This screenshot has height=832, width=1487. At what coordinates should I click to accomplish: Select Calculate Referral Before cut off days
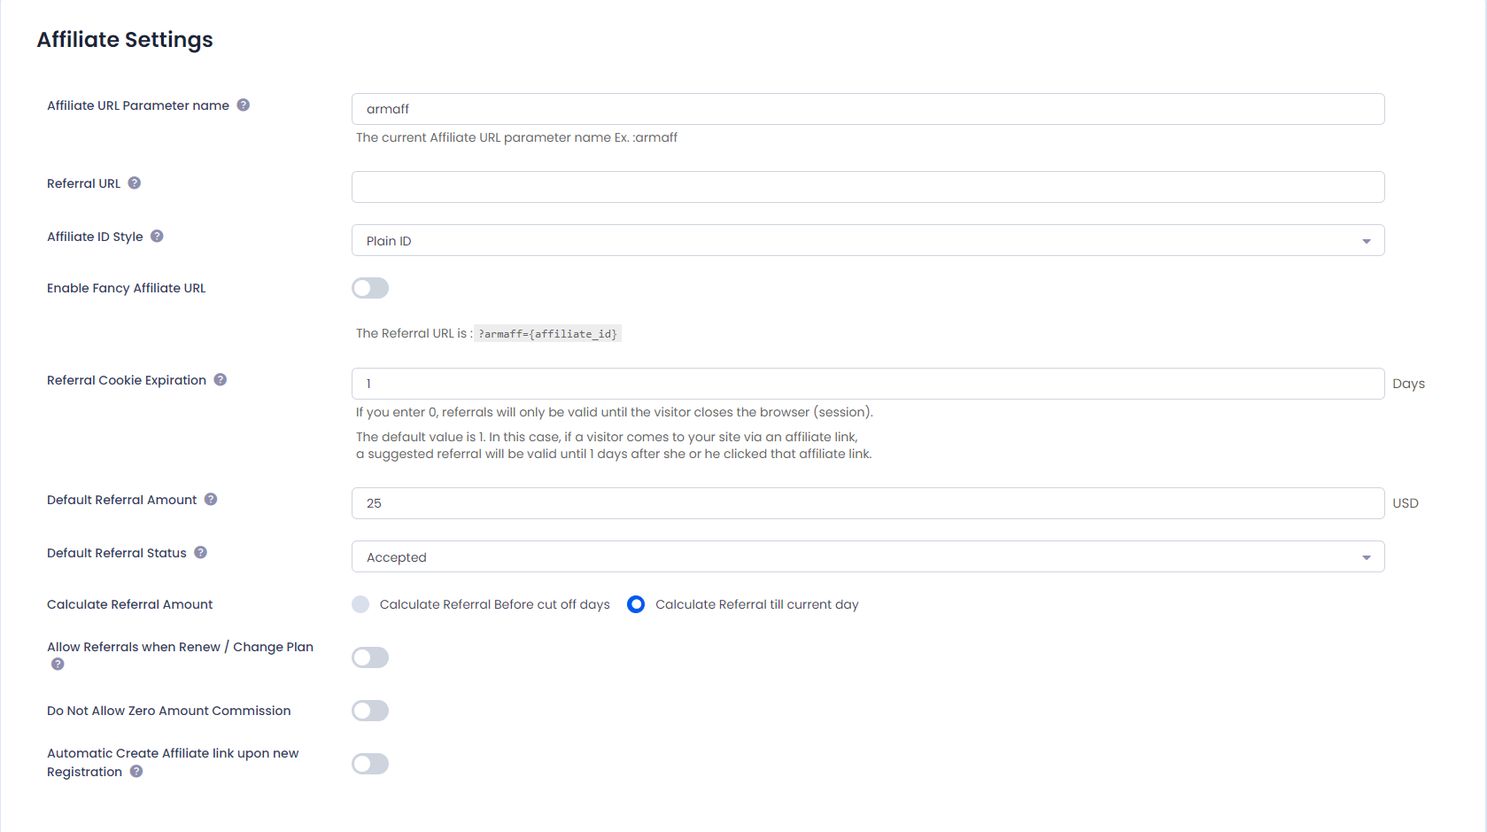click(360, 604)
